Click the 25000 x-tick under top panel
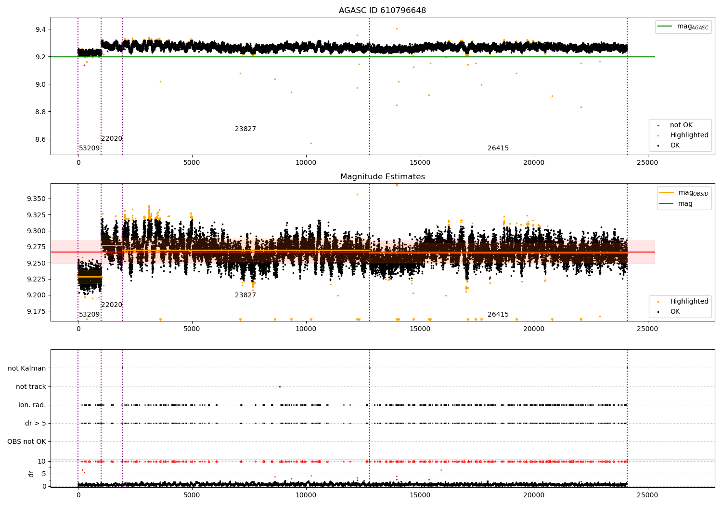 647,163
